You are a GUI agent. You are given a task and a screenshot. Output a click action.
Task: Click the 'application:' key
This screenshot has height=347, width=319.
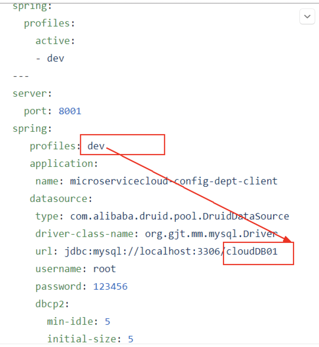tap(64, 164)
